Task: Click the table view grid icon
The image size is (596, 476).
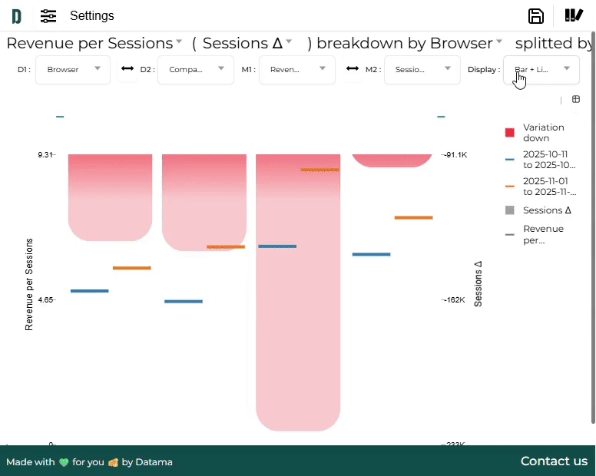Action: pyautogui.click(x=576, y=99)
